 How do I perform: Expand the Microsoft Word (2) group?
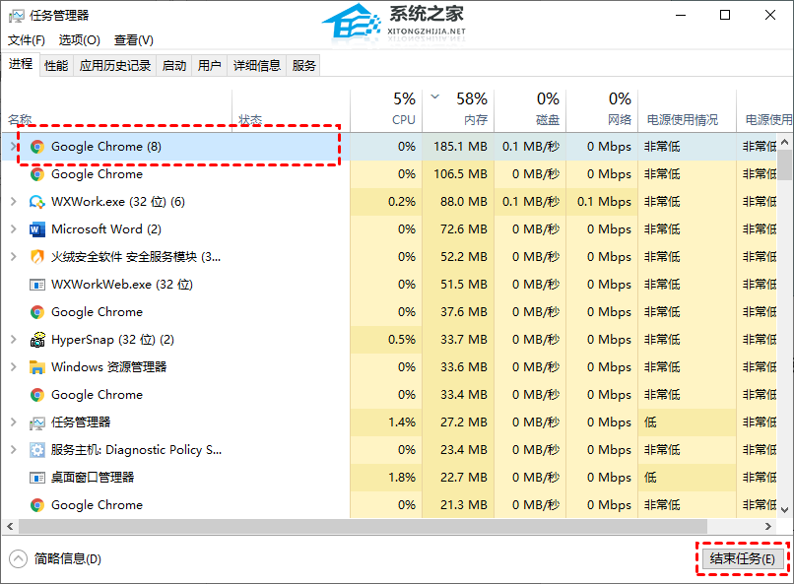coord(14,228)
